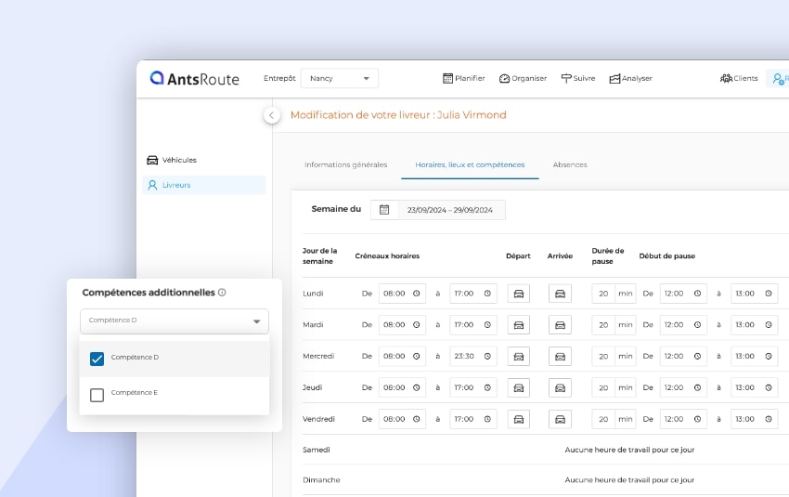Click the Mercredi departure vehicle icon
Screen dimensions: 789x497
point(519,357)
